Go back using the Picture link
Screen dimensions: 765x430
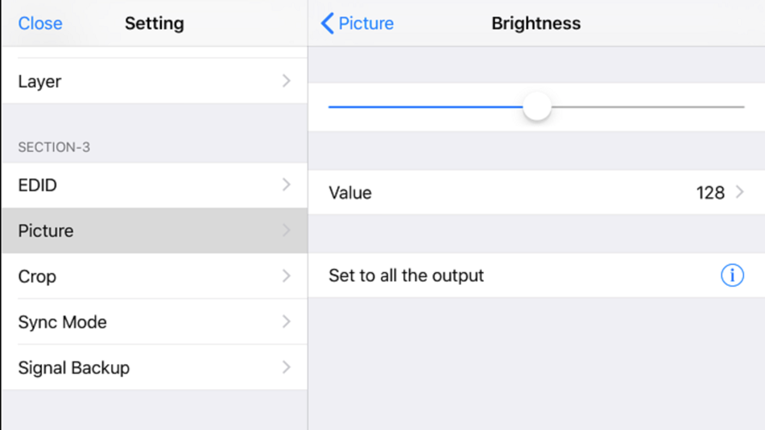coord(366,23)
